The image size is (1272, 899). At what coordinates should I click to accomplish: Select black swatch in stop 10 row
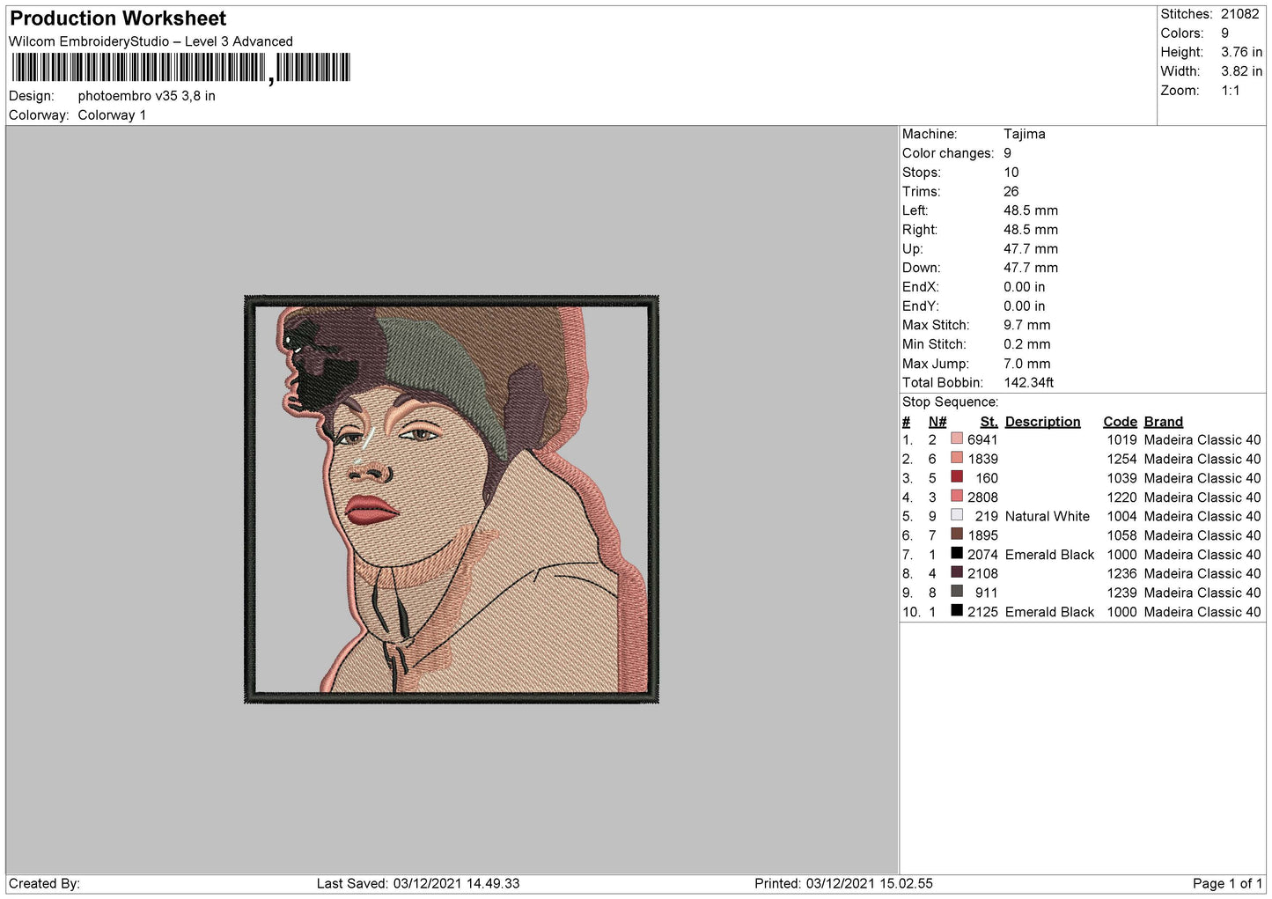click(957, 611)
